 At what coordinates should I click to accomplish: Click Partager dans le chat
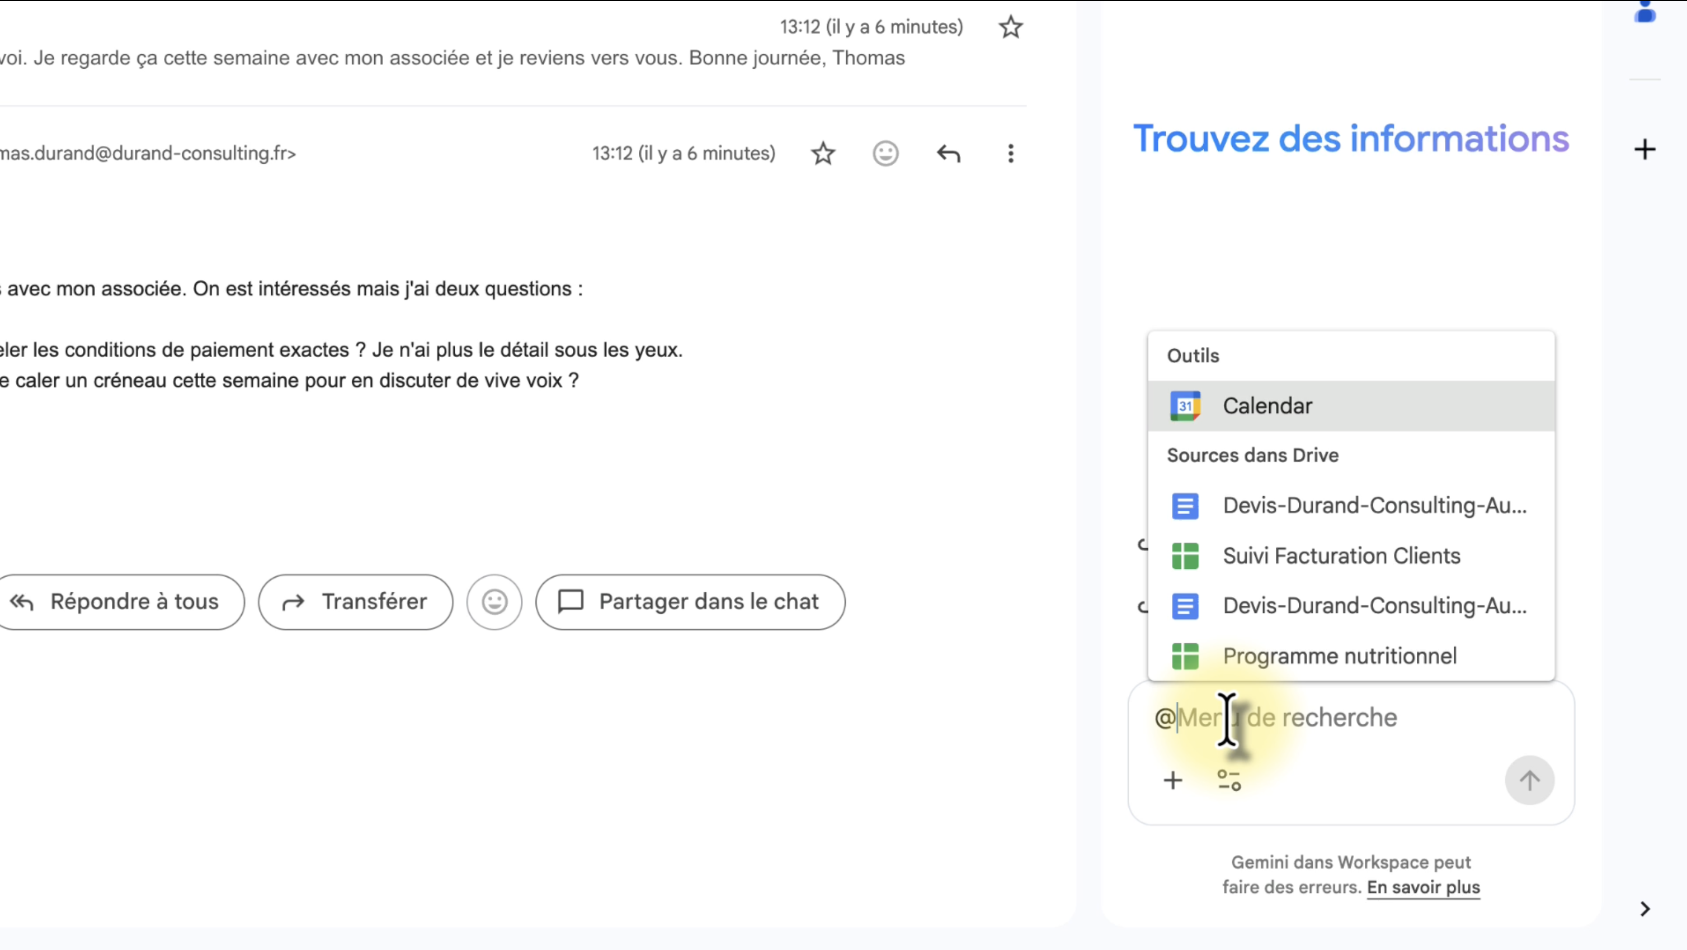pyautogui.click(x=690, y=601)
